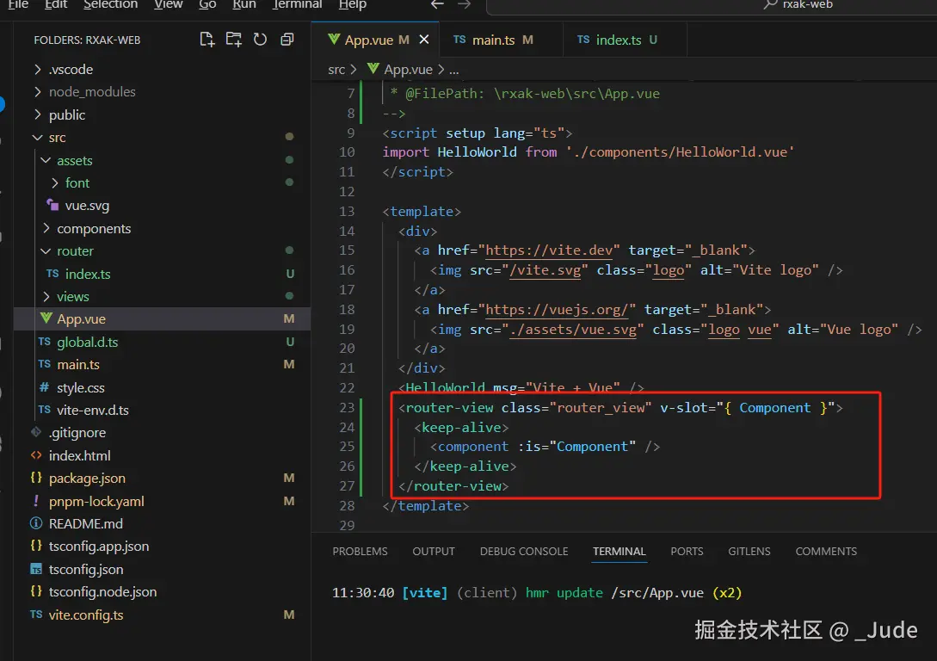This screenshot has width=937, height=661.
Task: Close the App.vue editor tab
Action: coord(424,40)
